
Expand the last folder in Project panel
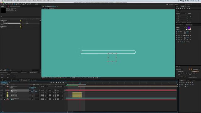tap(1, 28)
